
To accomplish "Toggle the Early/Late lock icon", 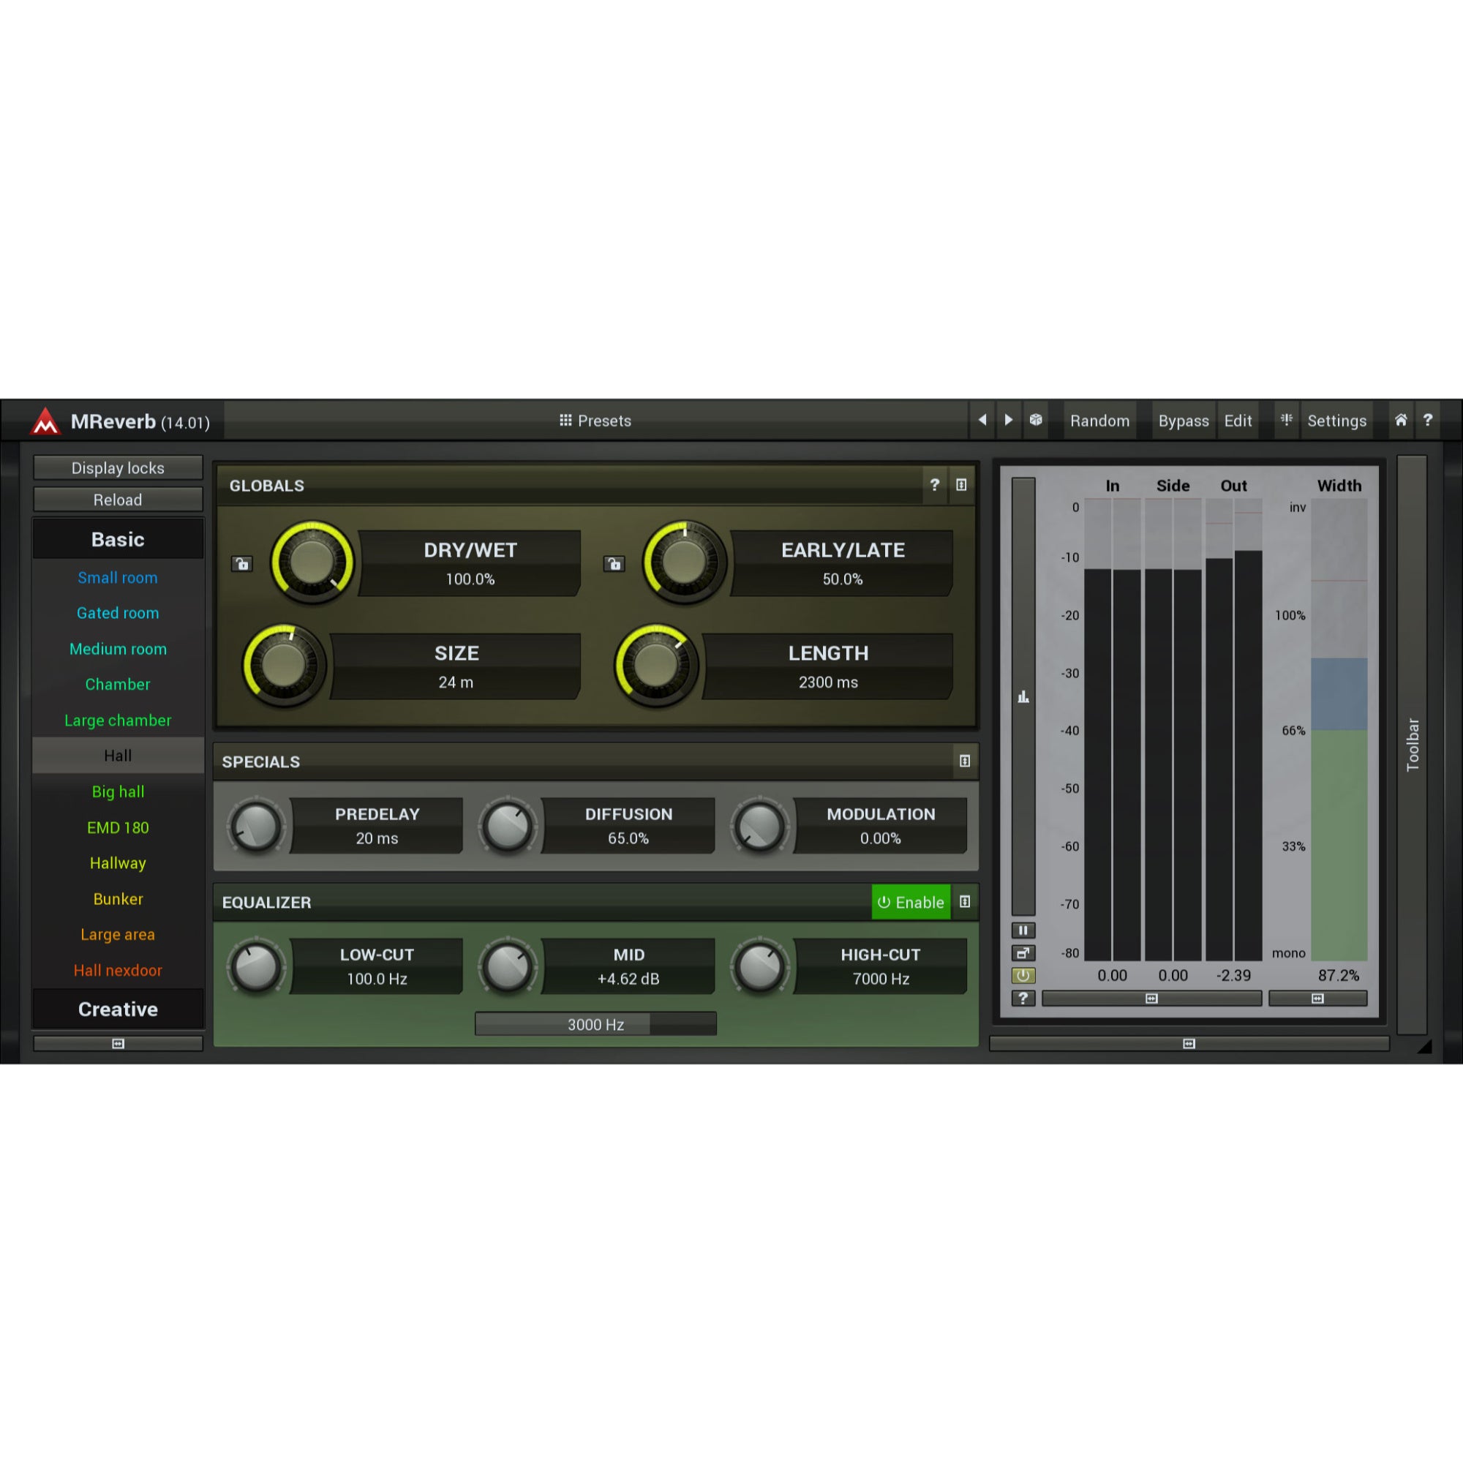I will coord(614,563).
